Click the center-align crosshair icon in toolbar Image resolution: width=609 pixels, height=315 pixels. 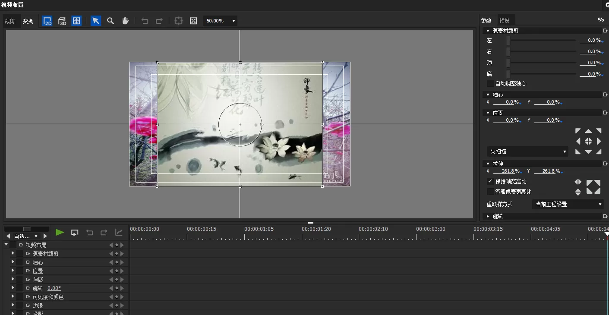pyautogui.click(x=179, y=21)
